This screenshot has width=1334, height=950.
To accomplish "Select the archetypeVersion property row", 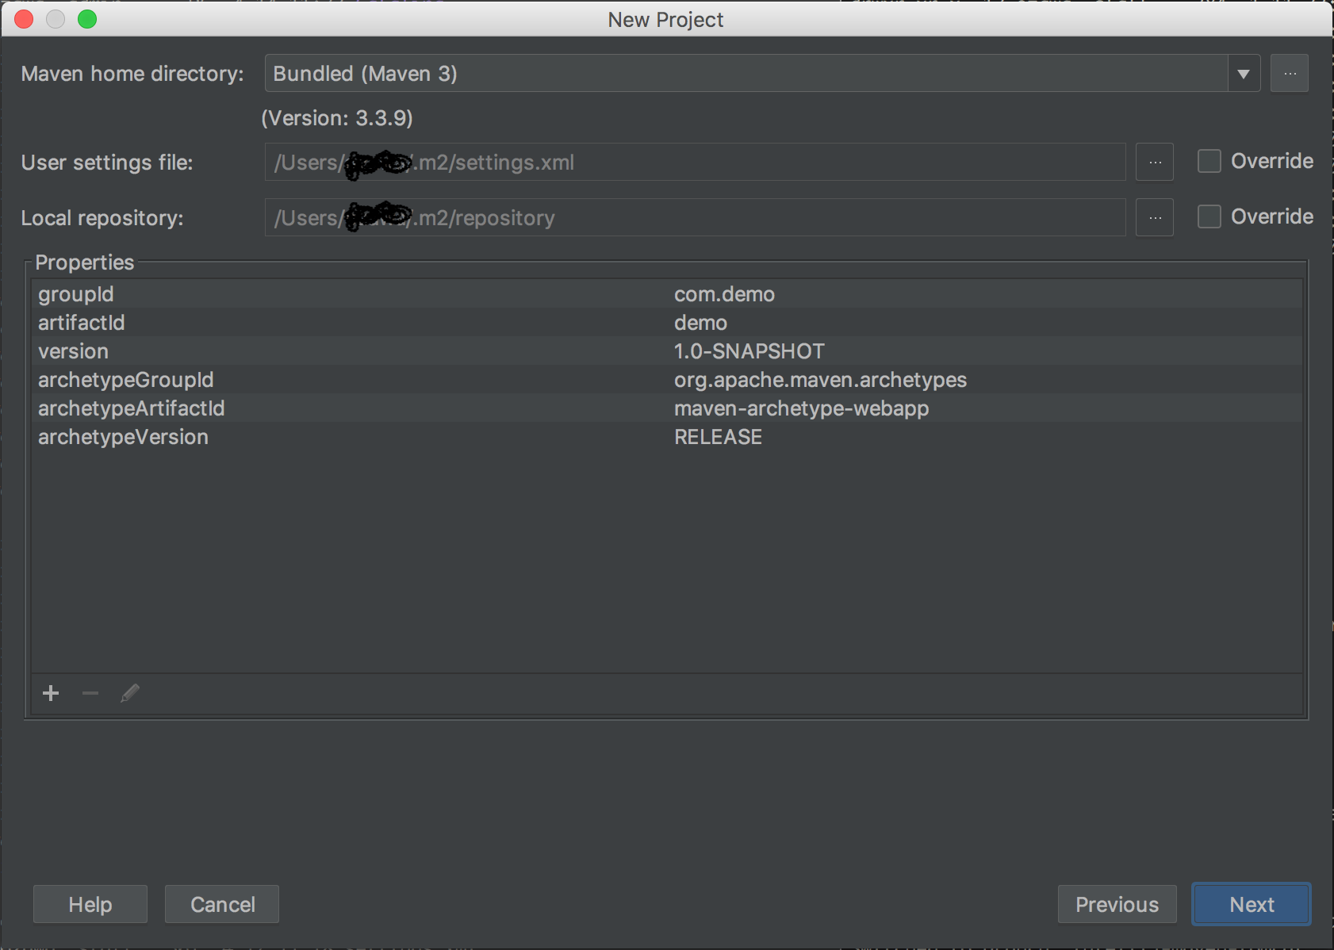I will click(667, 437).
